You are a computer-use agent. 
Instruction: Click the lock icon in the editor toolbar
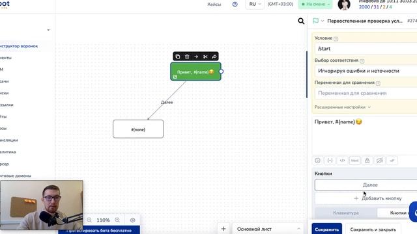pos(367,161)
